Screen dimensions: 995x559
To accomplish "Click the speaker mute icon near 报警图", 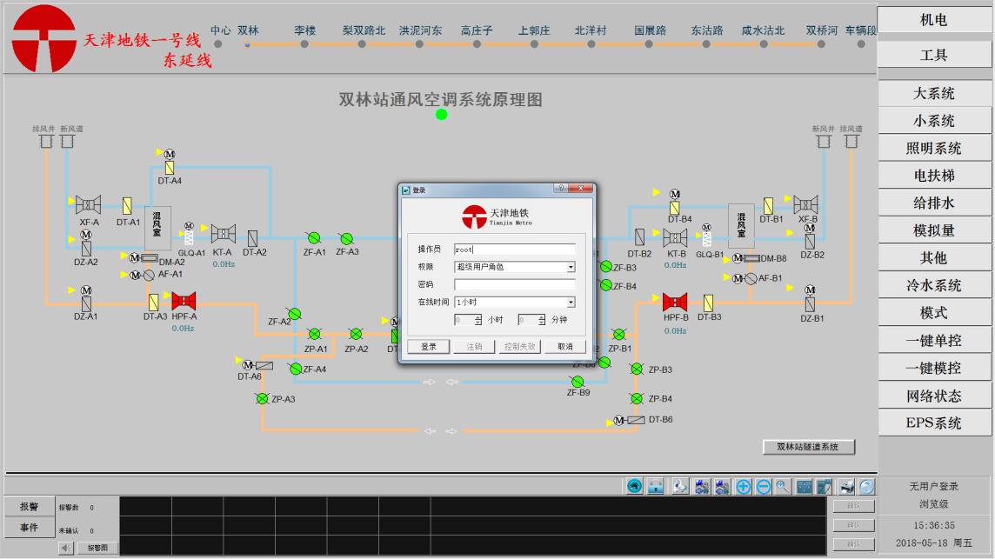I will point(66,548).
